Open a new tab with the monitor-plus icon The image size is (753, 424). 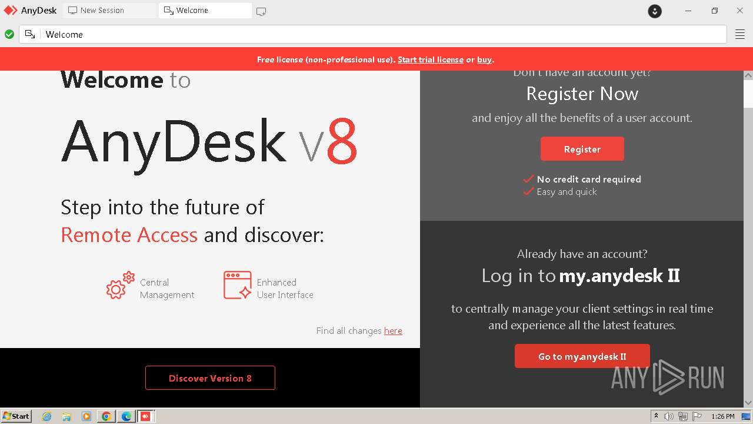261,11
